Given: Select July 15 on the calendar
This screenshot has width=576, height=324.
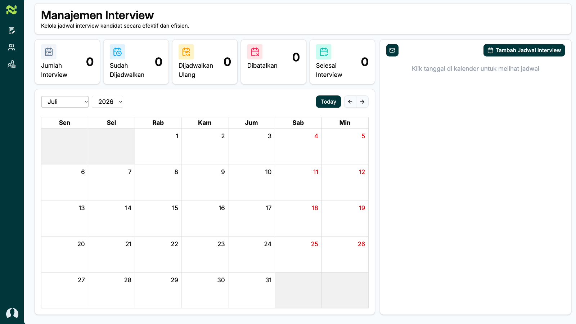Looking at the screenshot, I should pyautogui.click(x=158, y=218).
